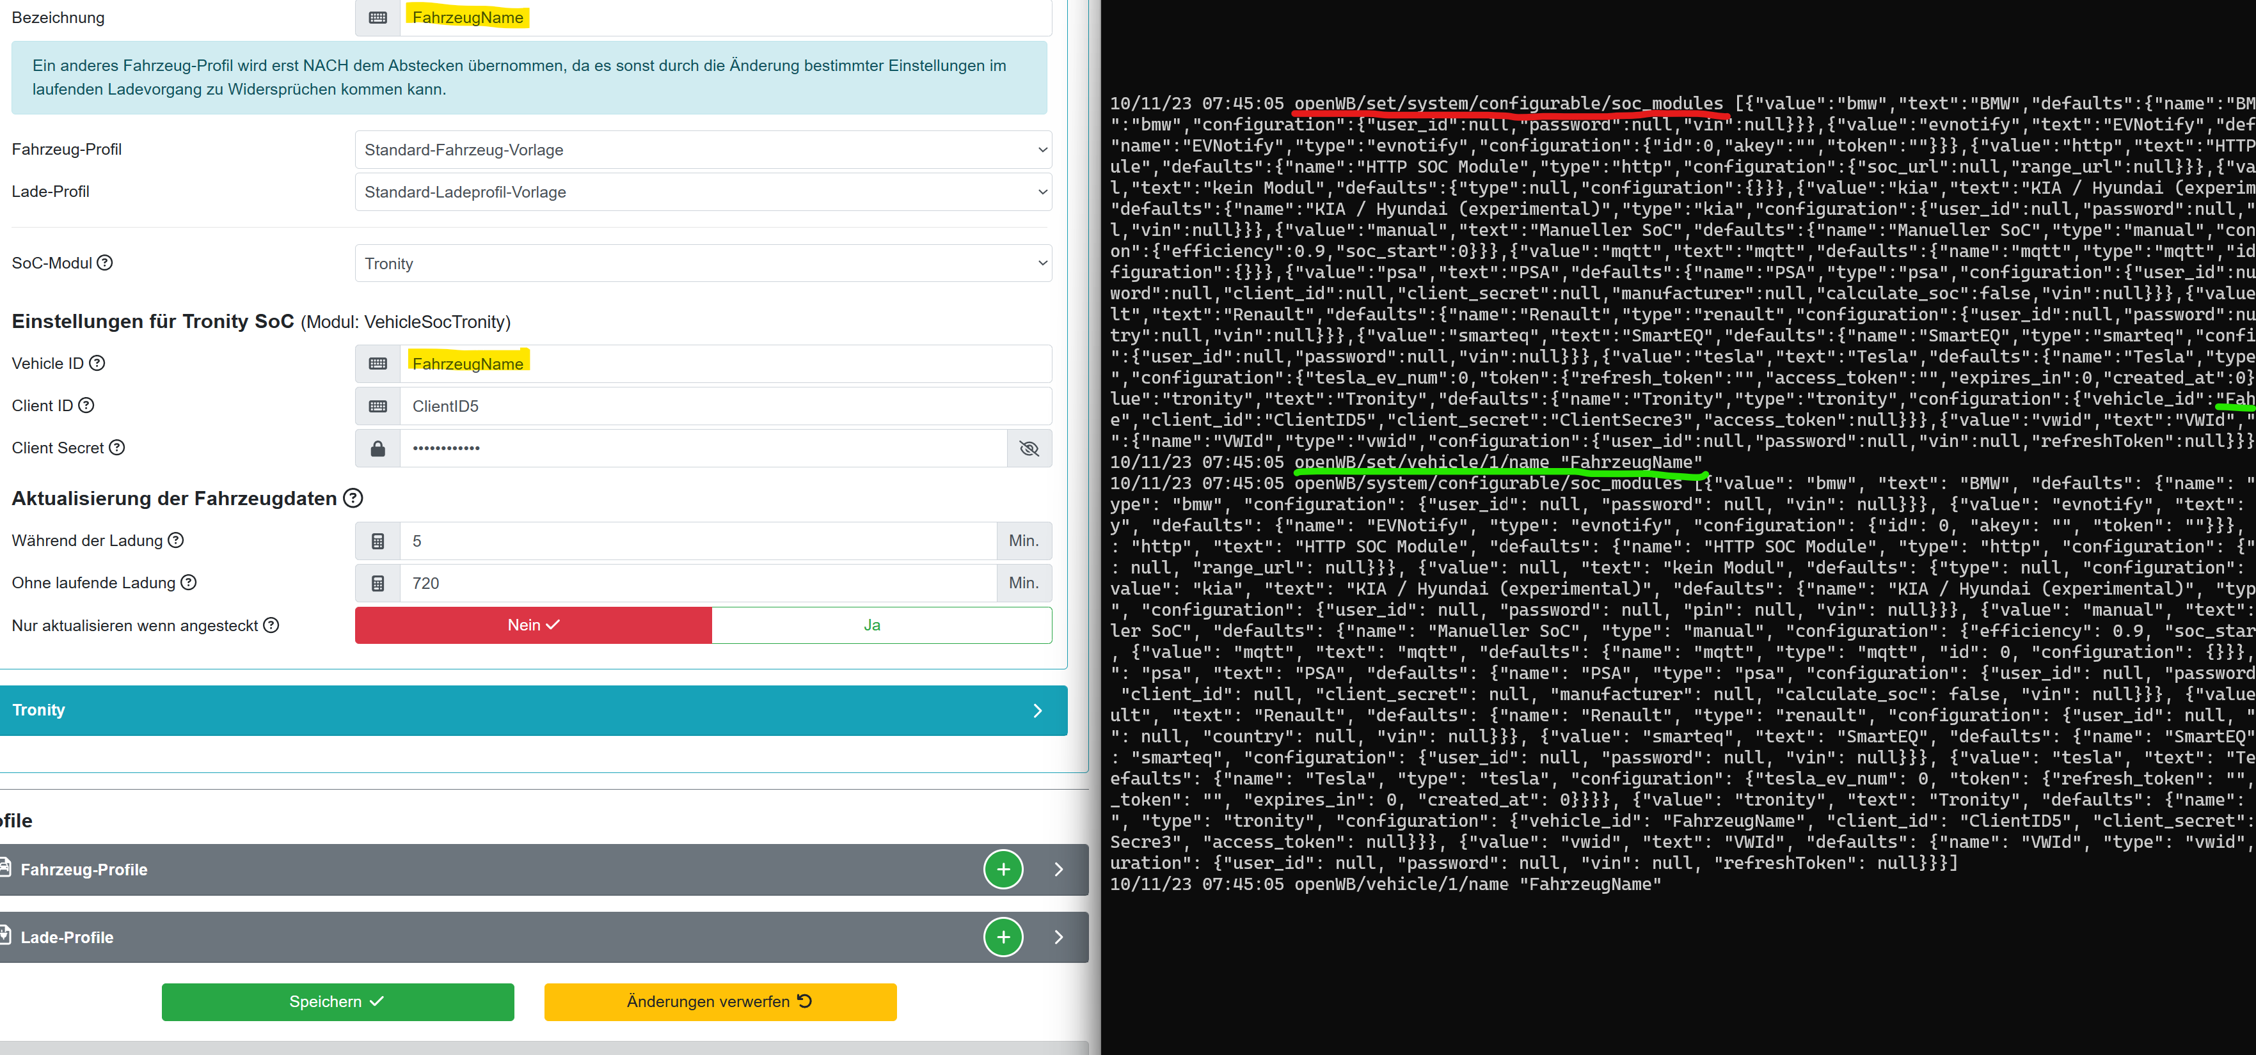
Task: Open the SoC-Modul dropdown showing Tronity
Action: 703,263
